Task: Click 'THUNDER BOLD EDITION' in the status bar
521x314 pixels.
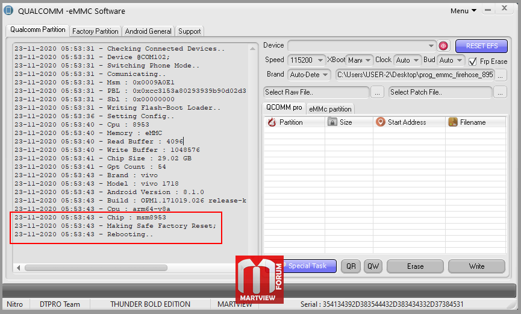Action: [x=150, y=304]
